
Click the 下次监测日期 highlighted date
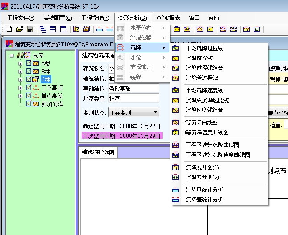tap(122, 136)
